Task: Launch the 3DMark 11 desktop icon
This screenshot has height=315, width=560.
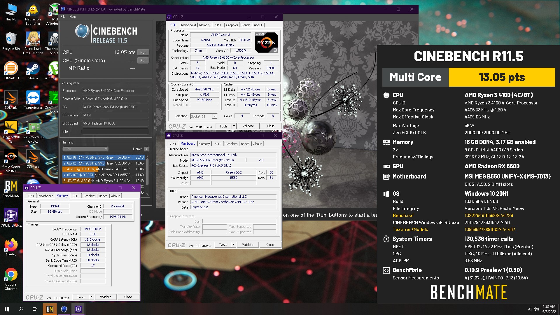Action: tap(11, 71)
